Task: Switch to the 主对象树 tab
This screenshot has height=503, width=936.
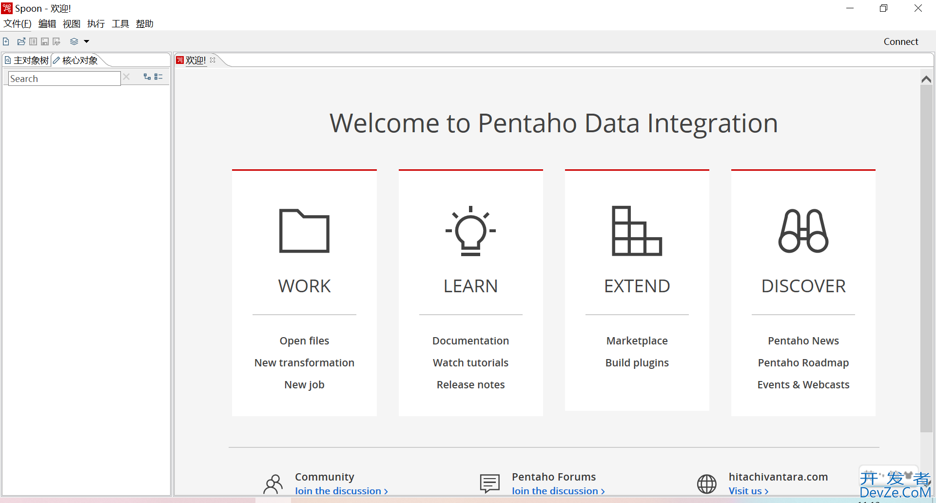Action: (x=27, y=60)
